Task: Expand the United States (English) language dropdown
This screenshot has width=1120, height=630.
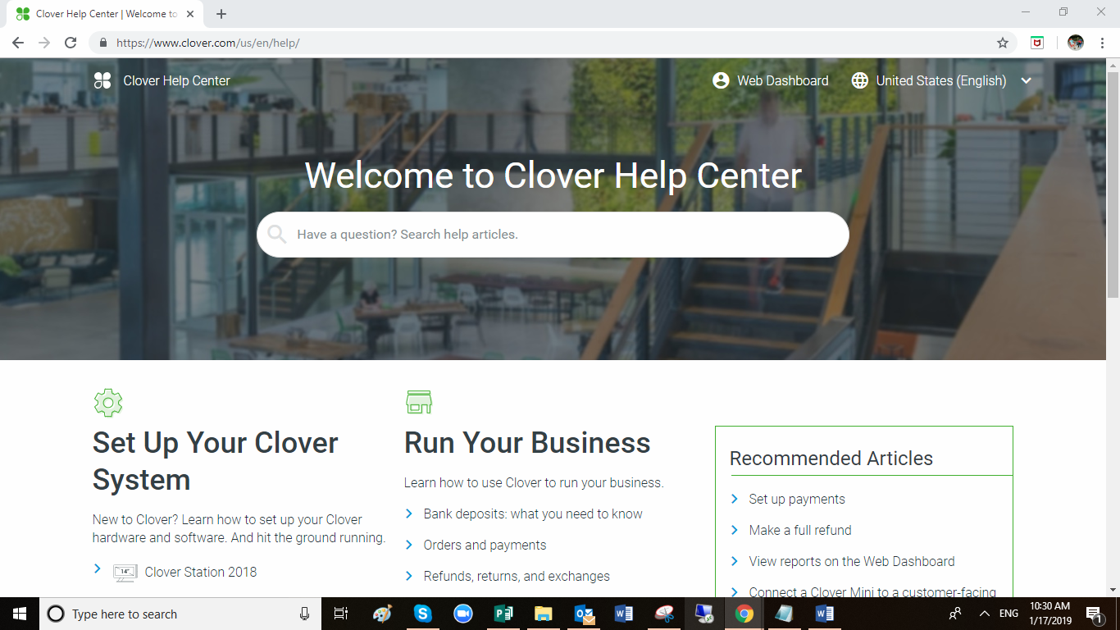Action: coord(1026,80)
